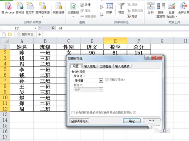Click Remove Duplicates (删除重复项)
Viewport: 189px width, 141px height.
[161, 10]
